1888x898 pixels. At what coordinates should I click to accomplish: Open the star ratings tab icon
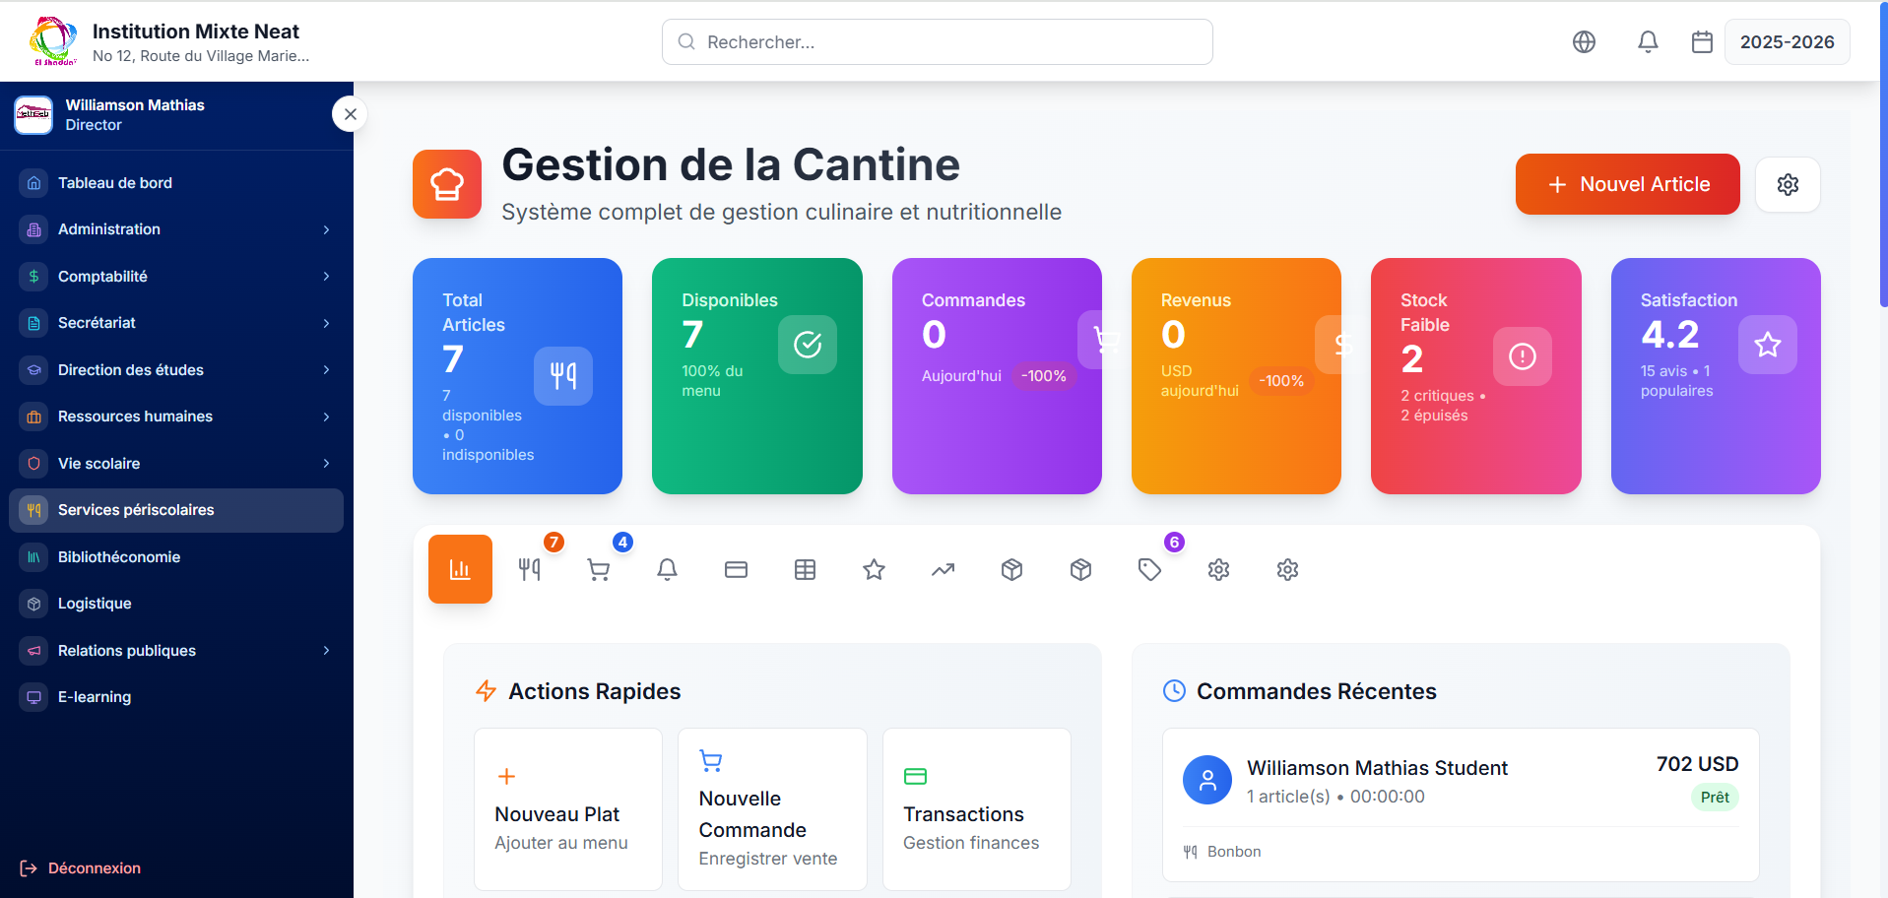874,569
